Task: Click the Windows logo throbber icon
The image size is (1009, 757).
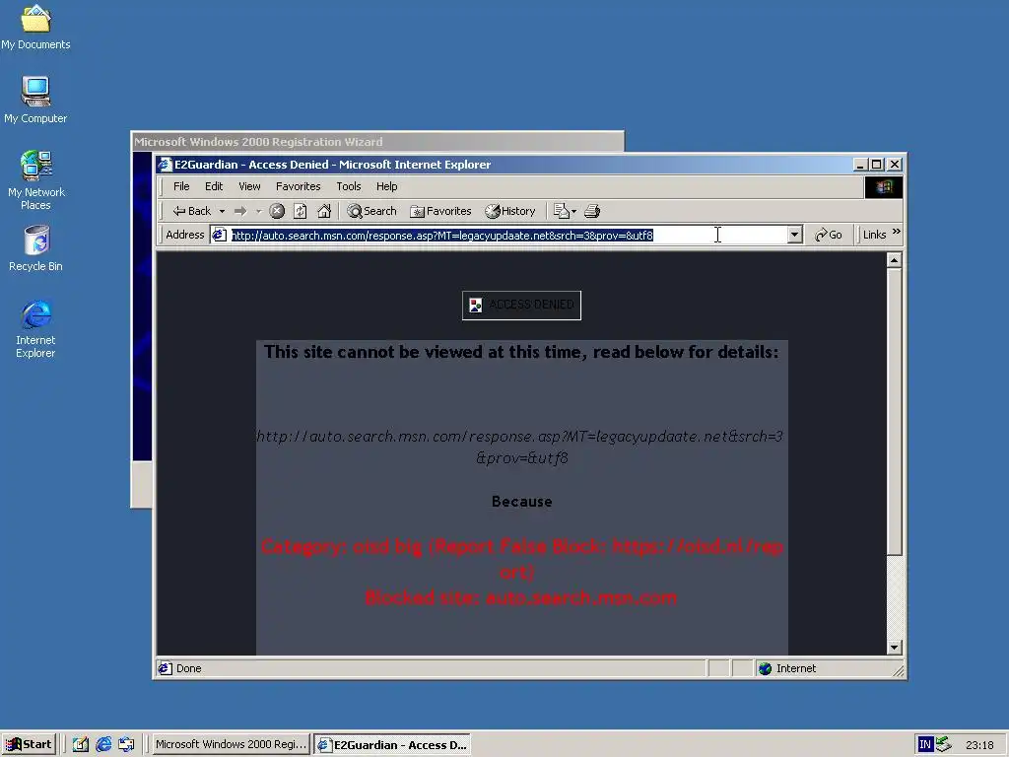Action: tap(884, 186)
